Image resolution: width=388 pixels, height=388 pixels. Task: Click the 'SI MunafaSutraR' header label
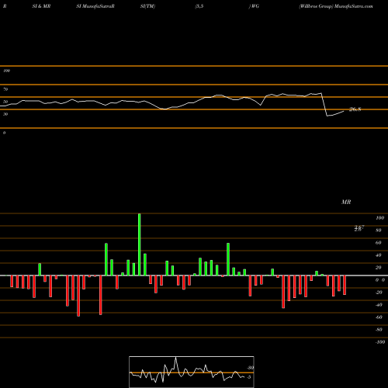[95, 6]
